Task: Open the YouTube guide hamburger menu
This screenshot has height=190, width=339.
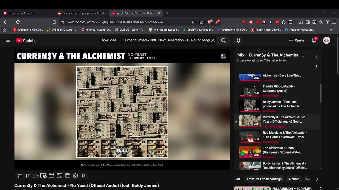Action: (x=8, y=40)
